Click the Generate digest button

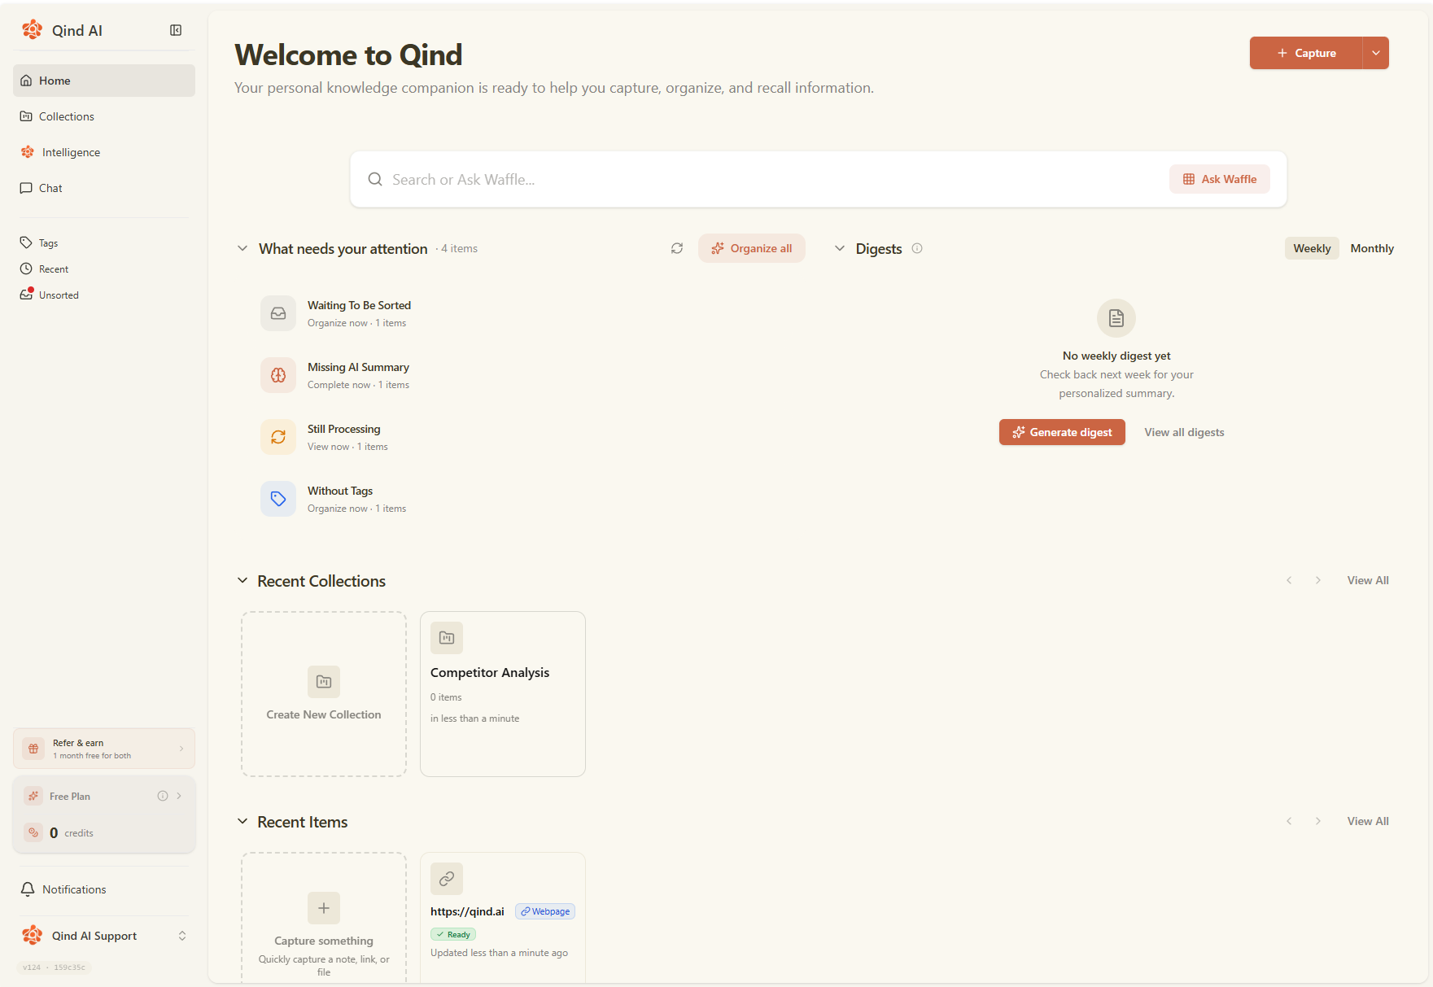(x=1062, y=432)
